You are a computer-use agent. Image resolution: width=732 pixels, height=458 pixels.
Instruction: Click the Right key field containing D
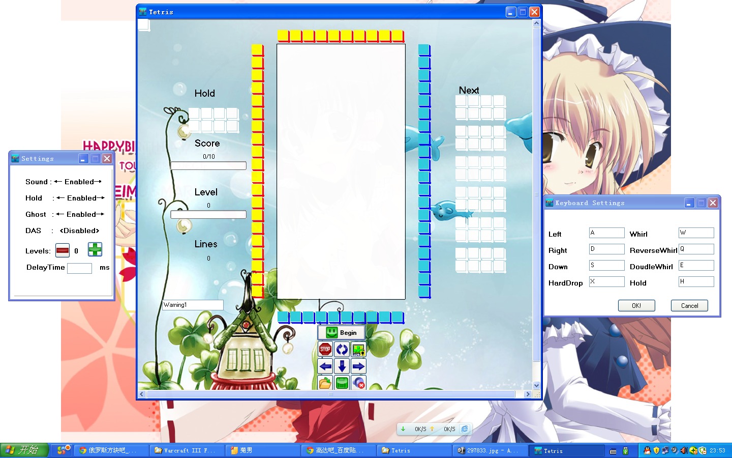(607, 249)
